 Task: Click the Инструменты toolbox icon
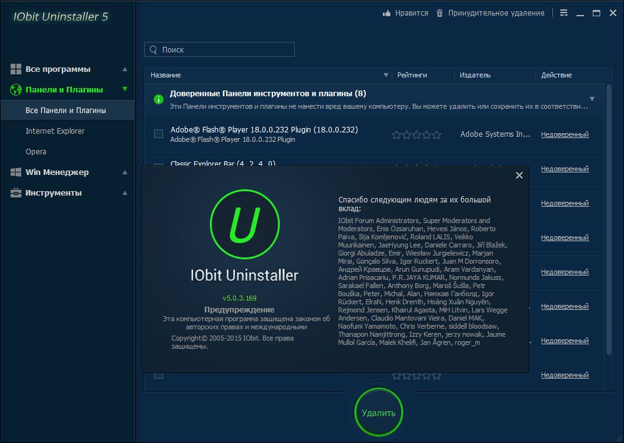click(x=16, y=192)
